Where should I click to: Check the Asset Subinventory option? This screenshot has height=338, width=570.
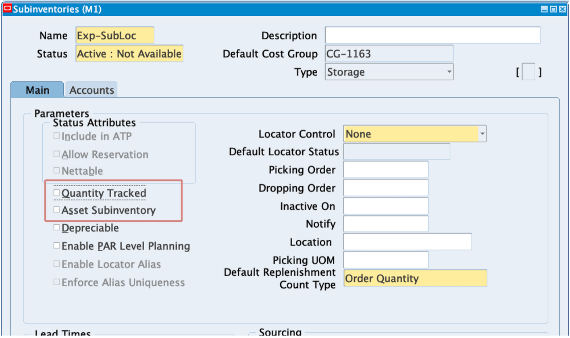[56, 209]
